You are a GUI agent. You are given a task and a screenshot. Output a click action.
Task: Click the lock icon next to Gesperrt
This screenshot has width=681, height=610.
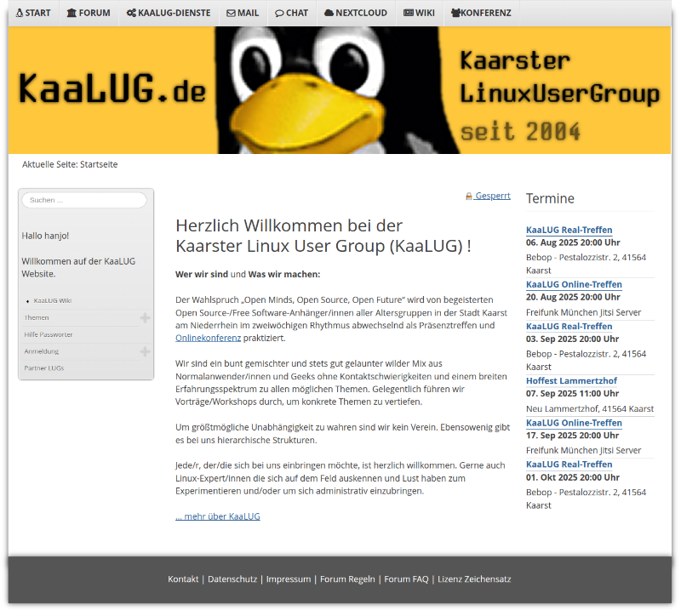coord(469,197)
